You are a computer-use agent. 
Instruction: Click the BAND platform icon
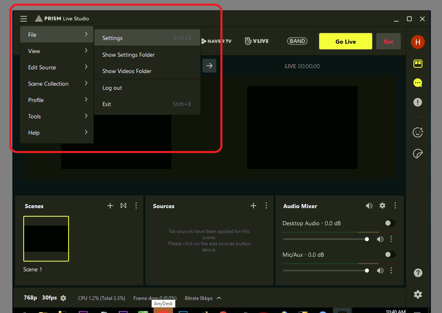coord(297,41)
